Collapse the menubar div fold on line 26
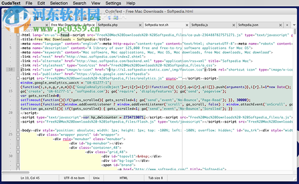The height and width of the screenshot is (184, 299). [18, 139]
